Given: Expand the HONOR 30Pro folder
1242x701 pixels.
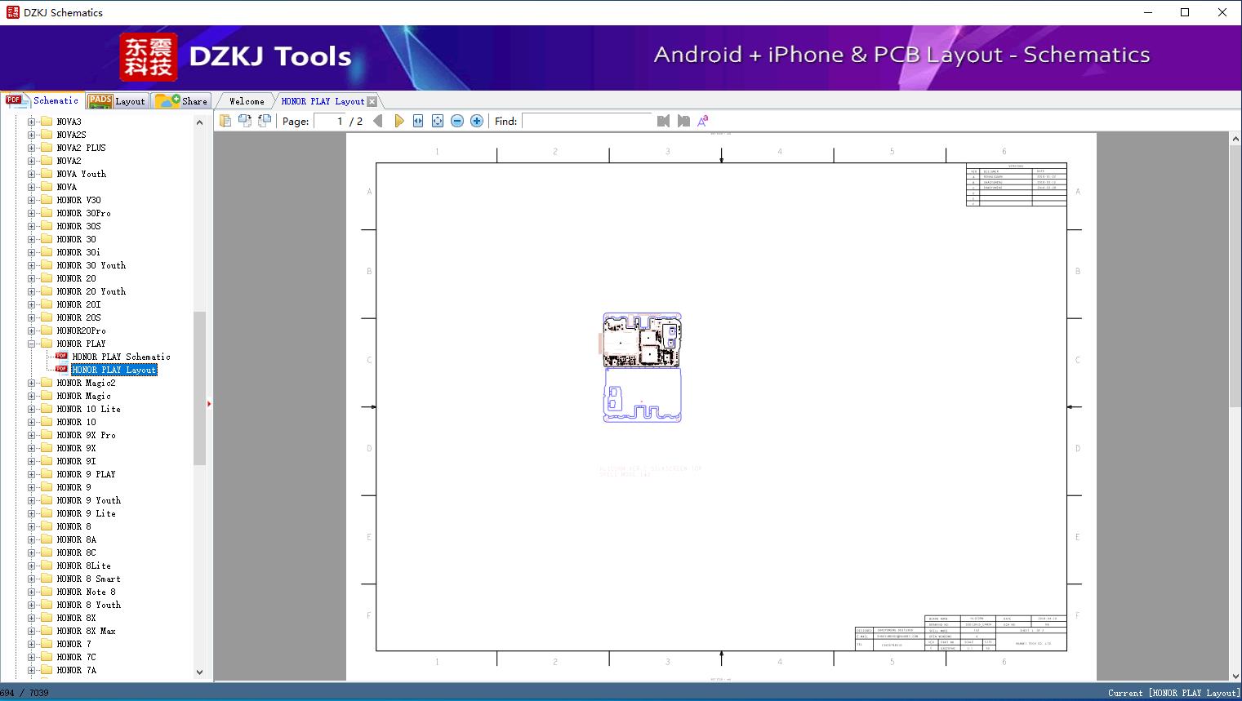Looking at the screenshot, I should point(32,213).
